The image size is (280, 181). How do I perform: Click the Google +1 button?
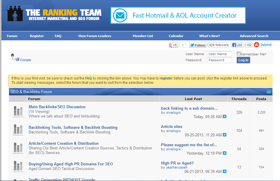click(173, 45)
